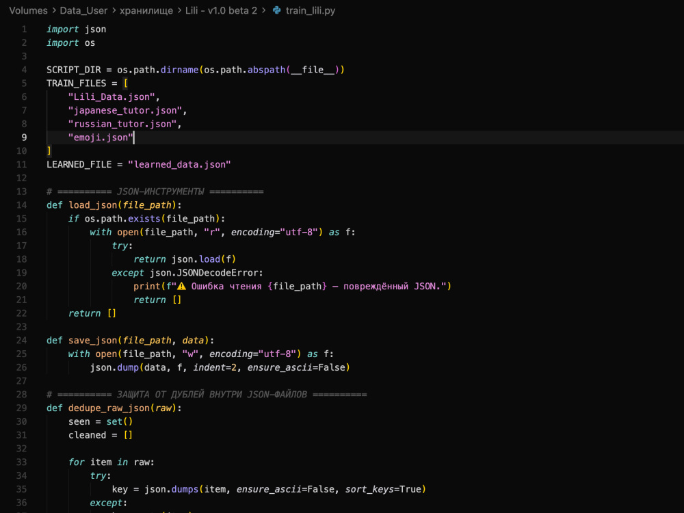Click the TRAIN_FILES variable name
The width and height of the screenshot is (684, 513).
(77, 83)
